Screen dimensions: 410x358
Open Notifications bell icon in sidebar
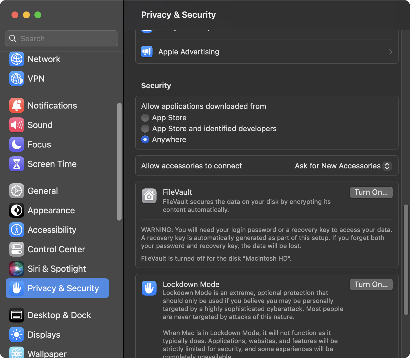click(17, 106)
